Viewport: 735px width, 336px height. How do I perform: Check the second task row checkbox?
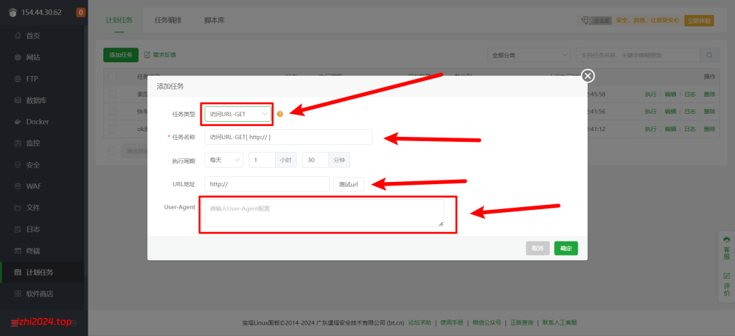[x=113, y=111]
